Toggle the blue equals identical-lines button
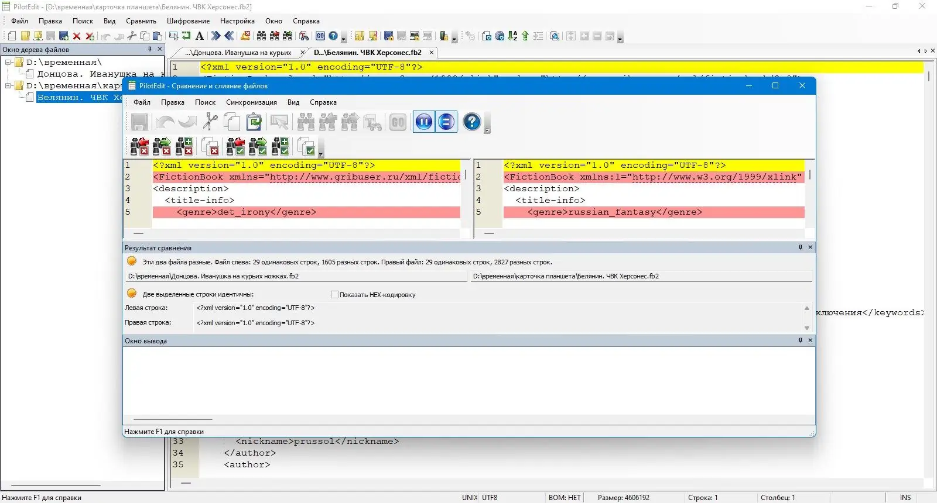Image resolution: width=937 pixels, height=503 pixels. (x=446, y=122)
